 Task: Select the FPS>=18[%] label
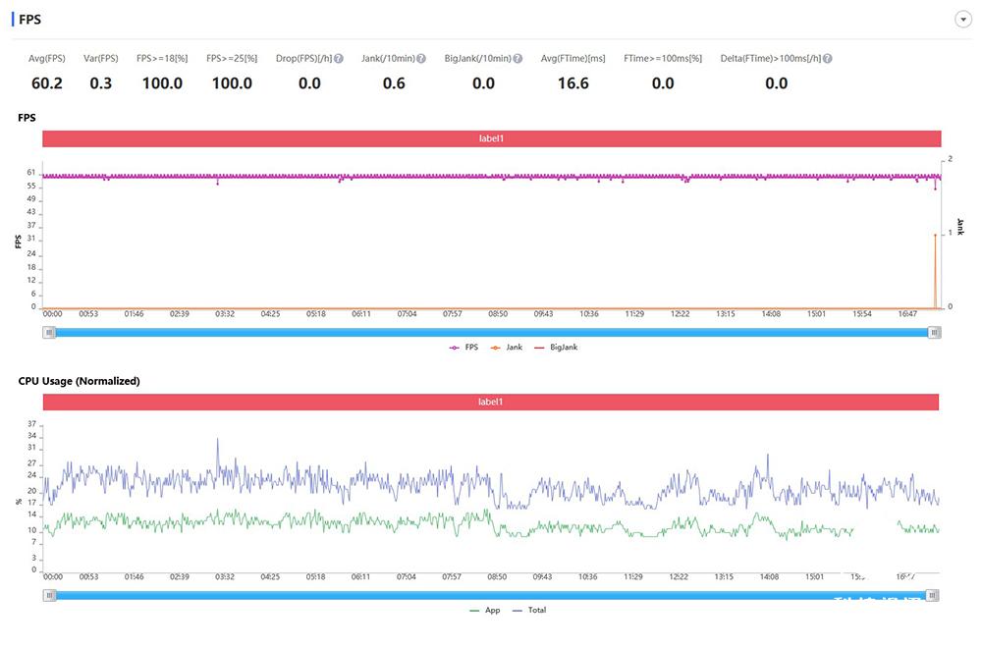click(x=162, y=58)
